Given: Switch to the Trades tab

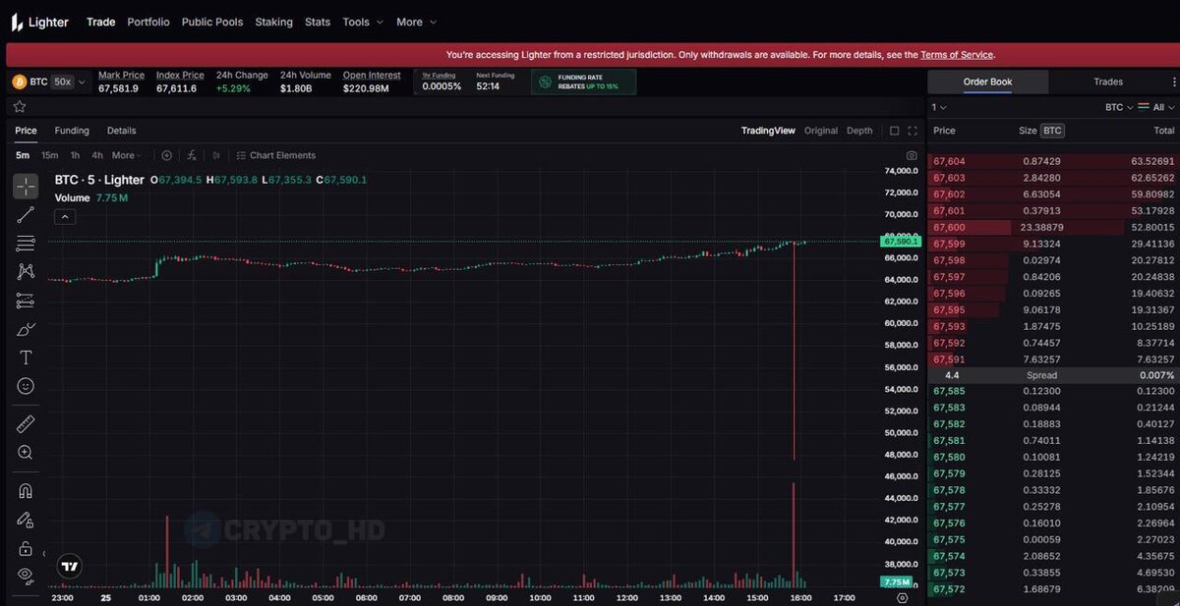Looking at the screenshot, I should coord(1108,82).
